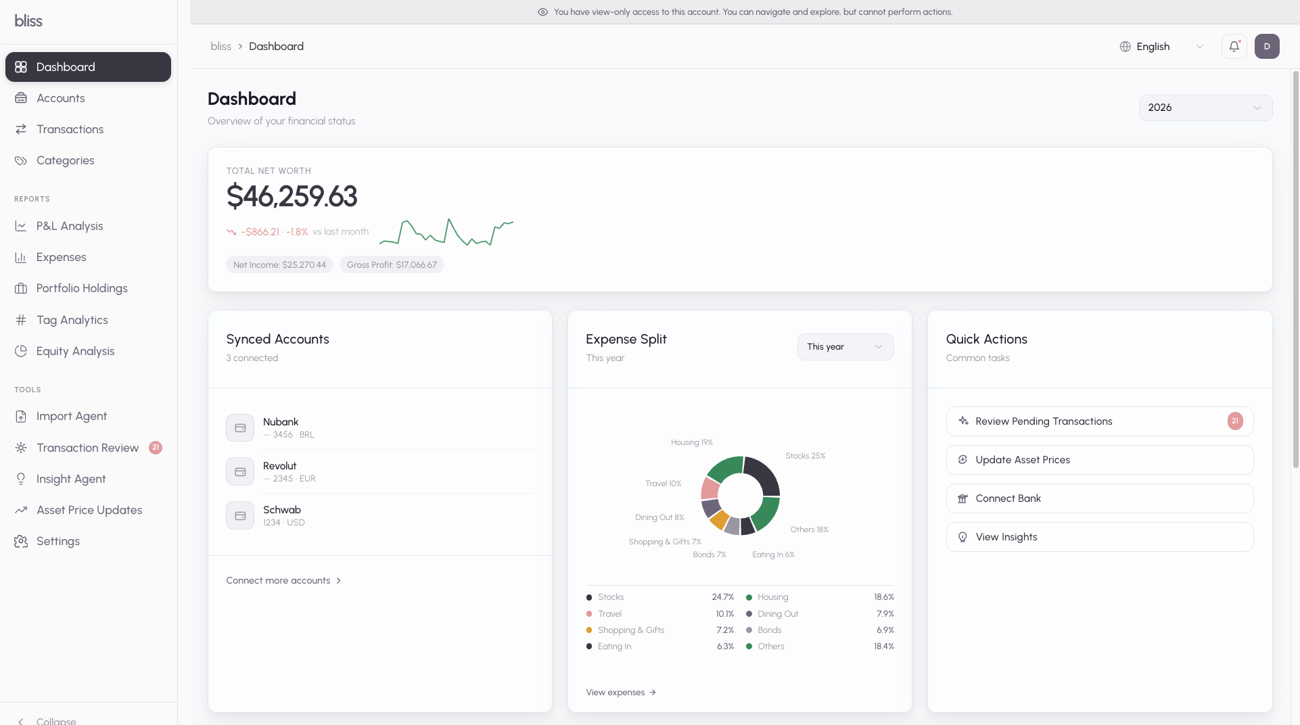Click the lightbulb icon on View Insights

pyautogui.click(x=962, y=537)
